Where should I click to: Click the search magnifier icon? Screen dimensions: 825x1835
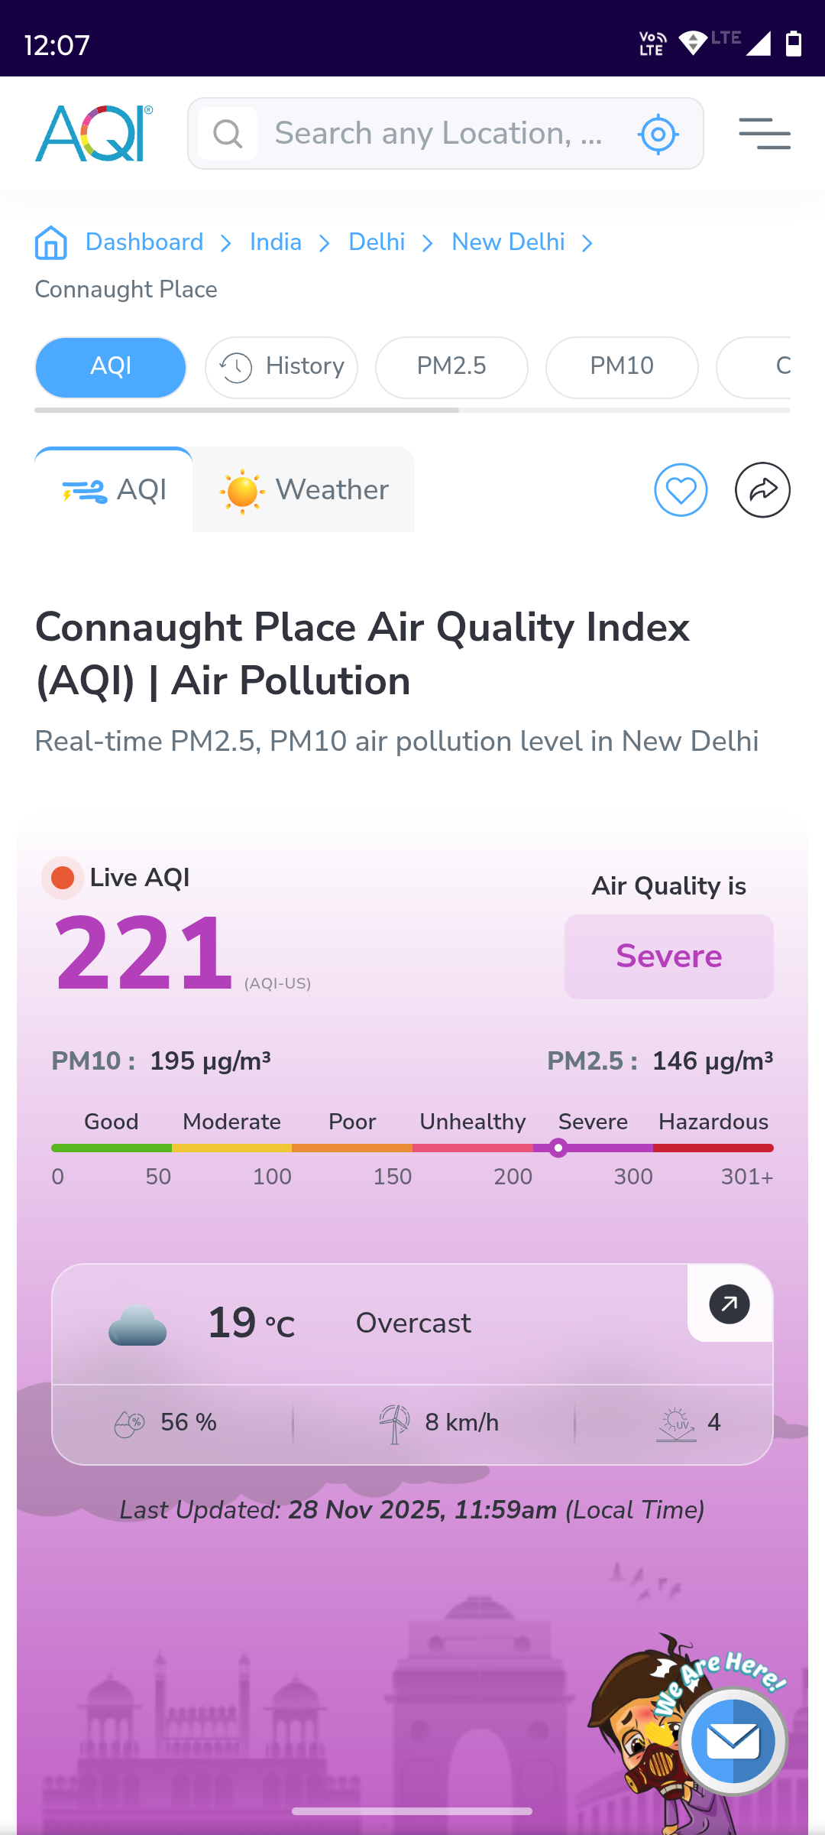tap(227, 134)
